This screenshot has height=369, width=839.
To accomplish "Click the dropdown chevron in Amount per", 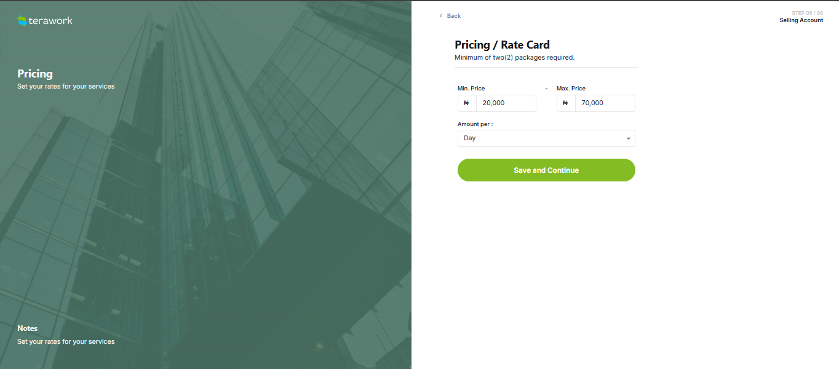I will pos(628,138).
